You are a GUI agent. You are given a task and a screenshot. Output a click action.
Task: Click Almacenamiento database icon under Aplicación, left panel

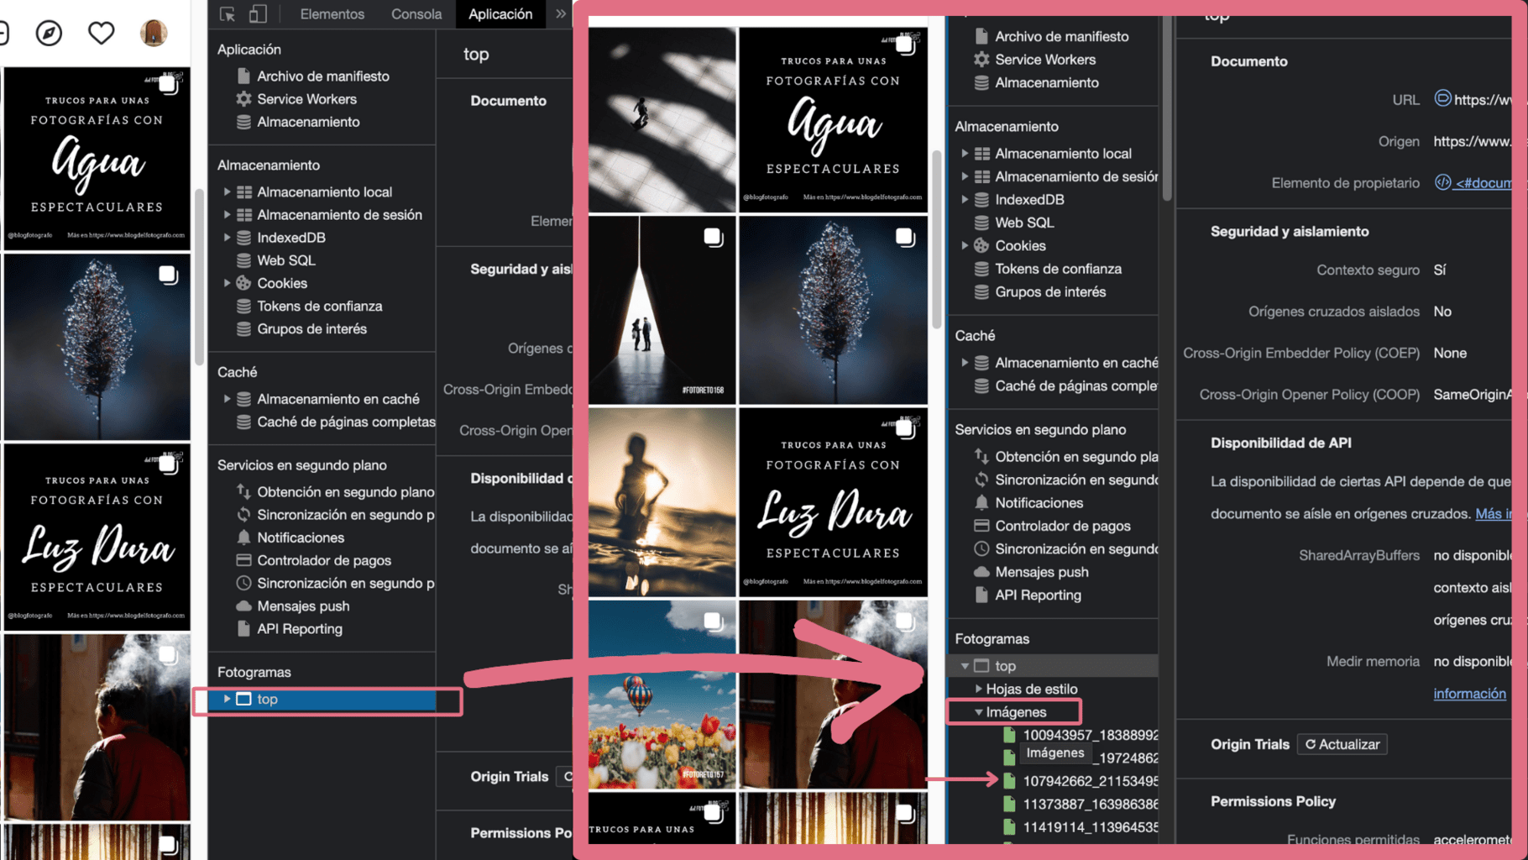coord(243,122)
